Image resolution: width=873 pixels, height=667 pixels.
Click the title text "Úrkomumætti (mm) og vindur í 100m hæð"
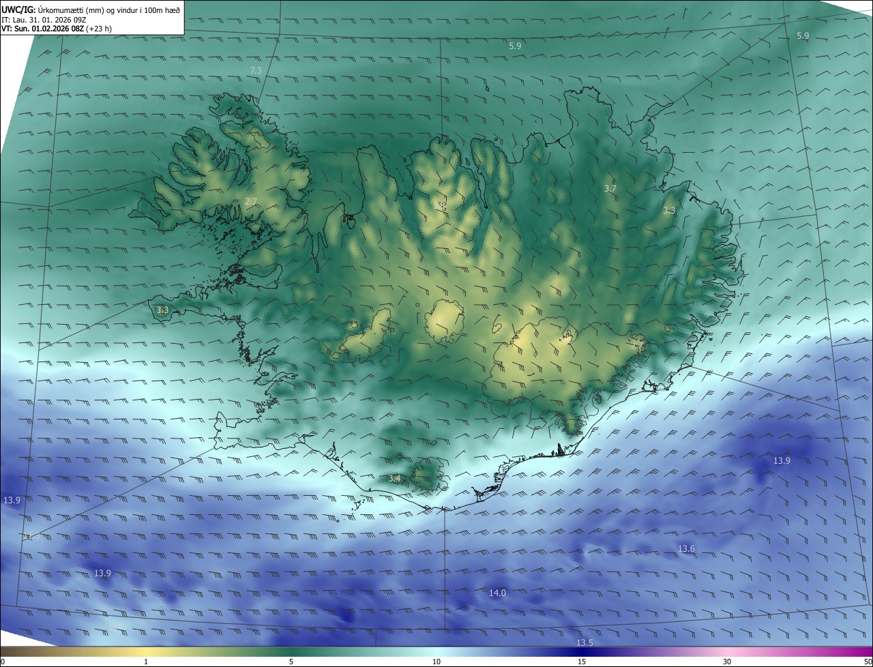(x=109, y=10)
